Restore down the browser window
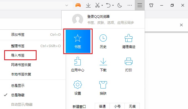Viewport: 188px width, 109px height. point(172,5)
